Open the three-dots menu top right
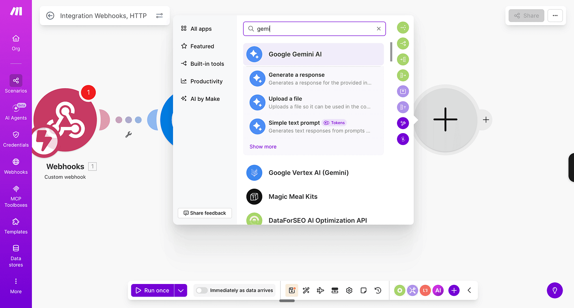The width and height of the screenshot is (574, 308). pyautogui.click(x=555, y=16)
